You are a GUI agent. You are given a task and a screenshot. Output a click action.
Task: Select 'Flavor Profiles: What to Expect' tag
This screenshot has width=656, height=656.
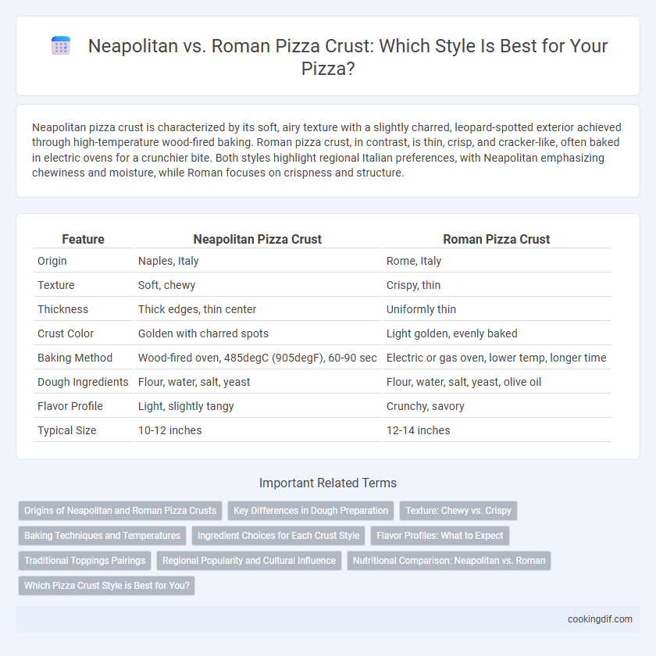tap(440, 536)
